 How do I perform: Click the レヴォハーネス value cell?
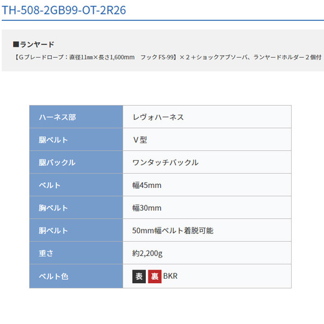click(x=207, y=117)
